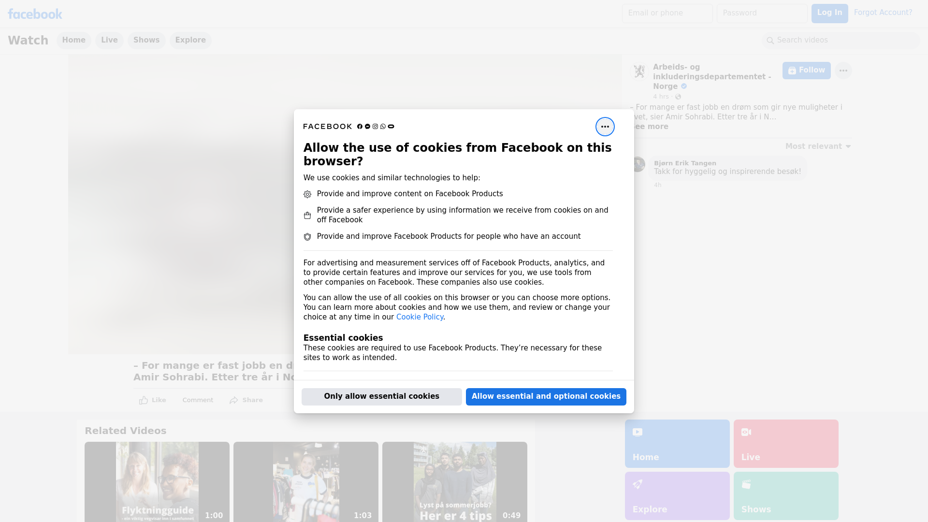The image size is (928, 522).
Task: Click the Instagram icon in dialog header
Action: click(375, 127)
